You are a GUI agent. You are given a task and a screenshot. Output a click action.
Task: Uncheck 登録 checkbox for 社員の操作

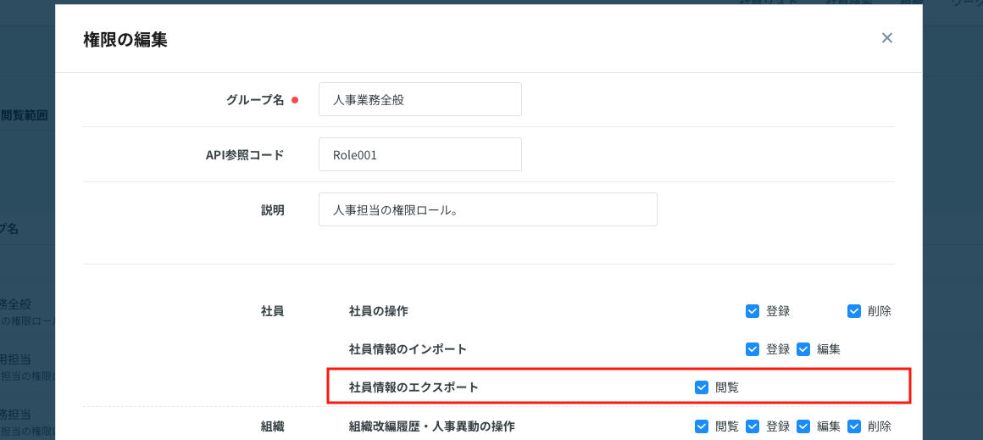(x=753, y=311)
